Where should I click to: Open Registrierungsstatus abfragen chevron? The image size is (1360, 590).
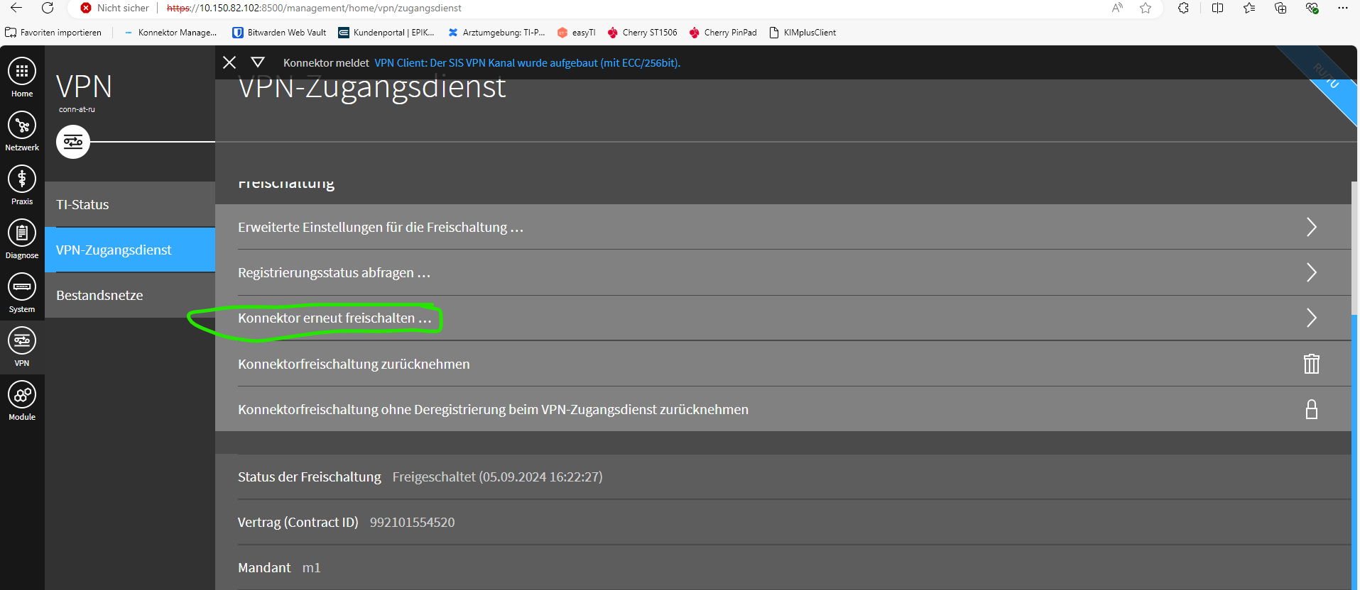[x=1311, y=272]
